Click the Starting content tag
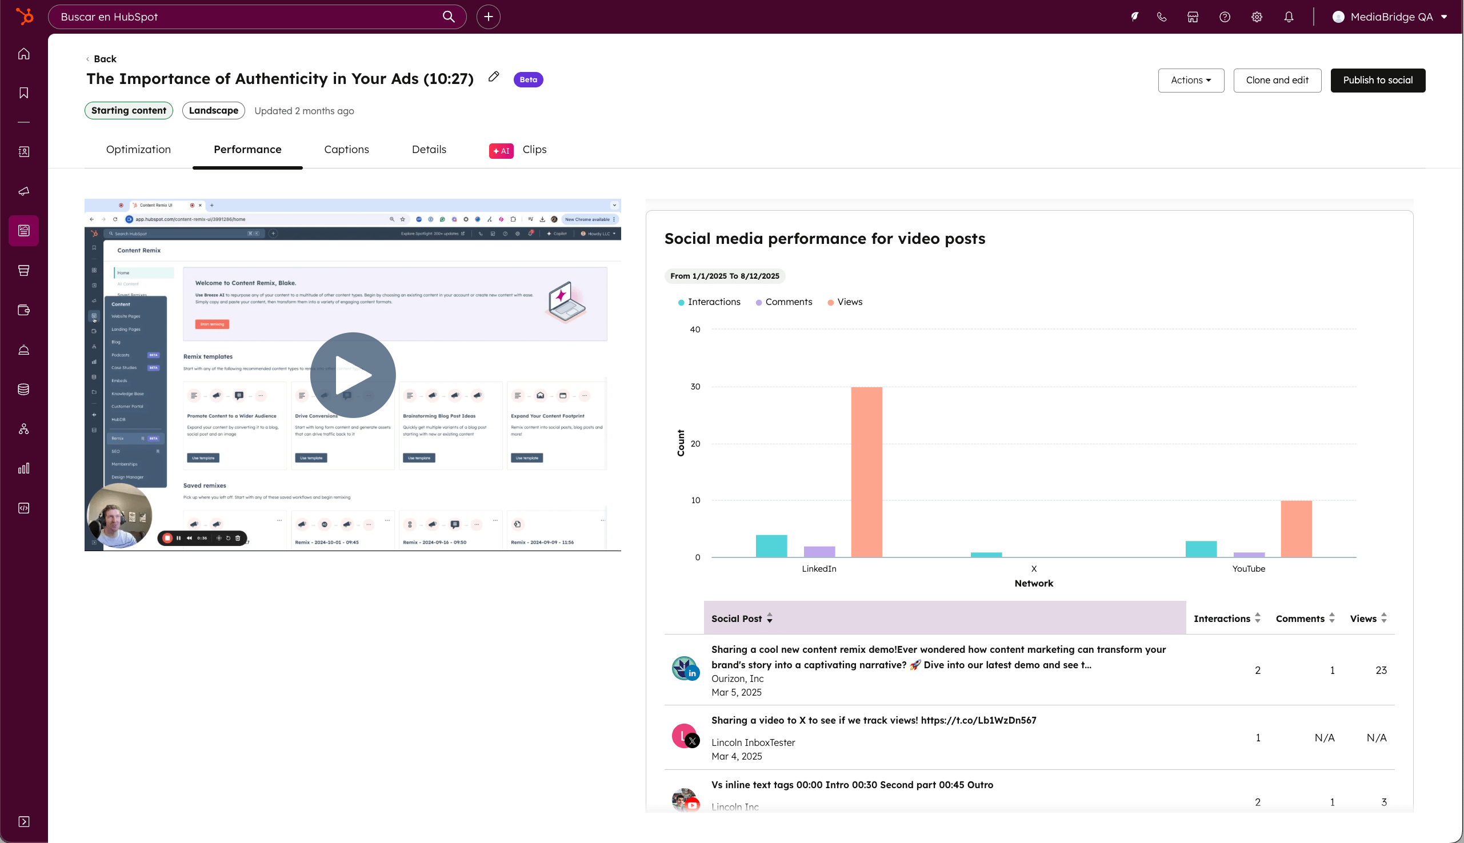 (x=129, y=111)
